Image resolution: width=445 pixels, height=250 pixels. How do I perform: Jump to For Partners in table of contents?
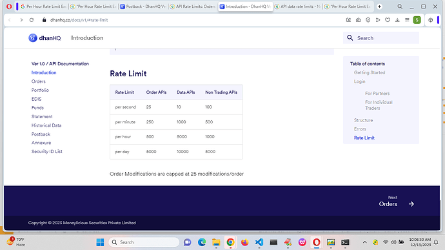[377, 93]
